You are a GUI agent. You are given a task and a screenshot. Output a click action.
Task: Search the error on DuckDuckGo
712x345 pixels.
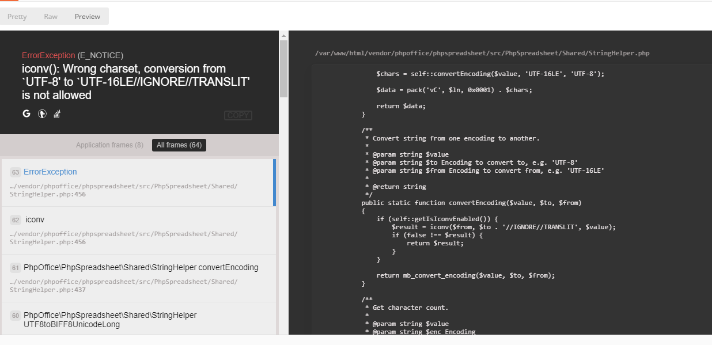[x=41, y=113]
